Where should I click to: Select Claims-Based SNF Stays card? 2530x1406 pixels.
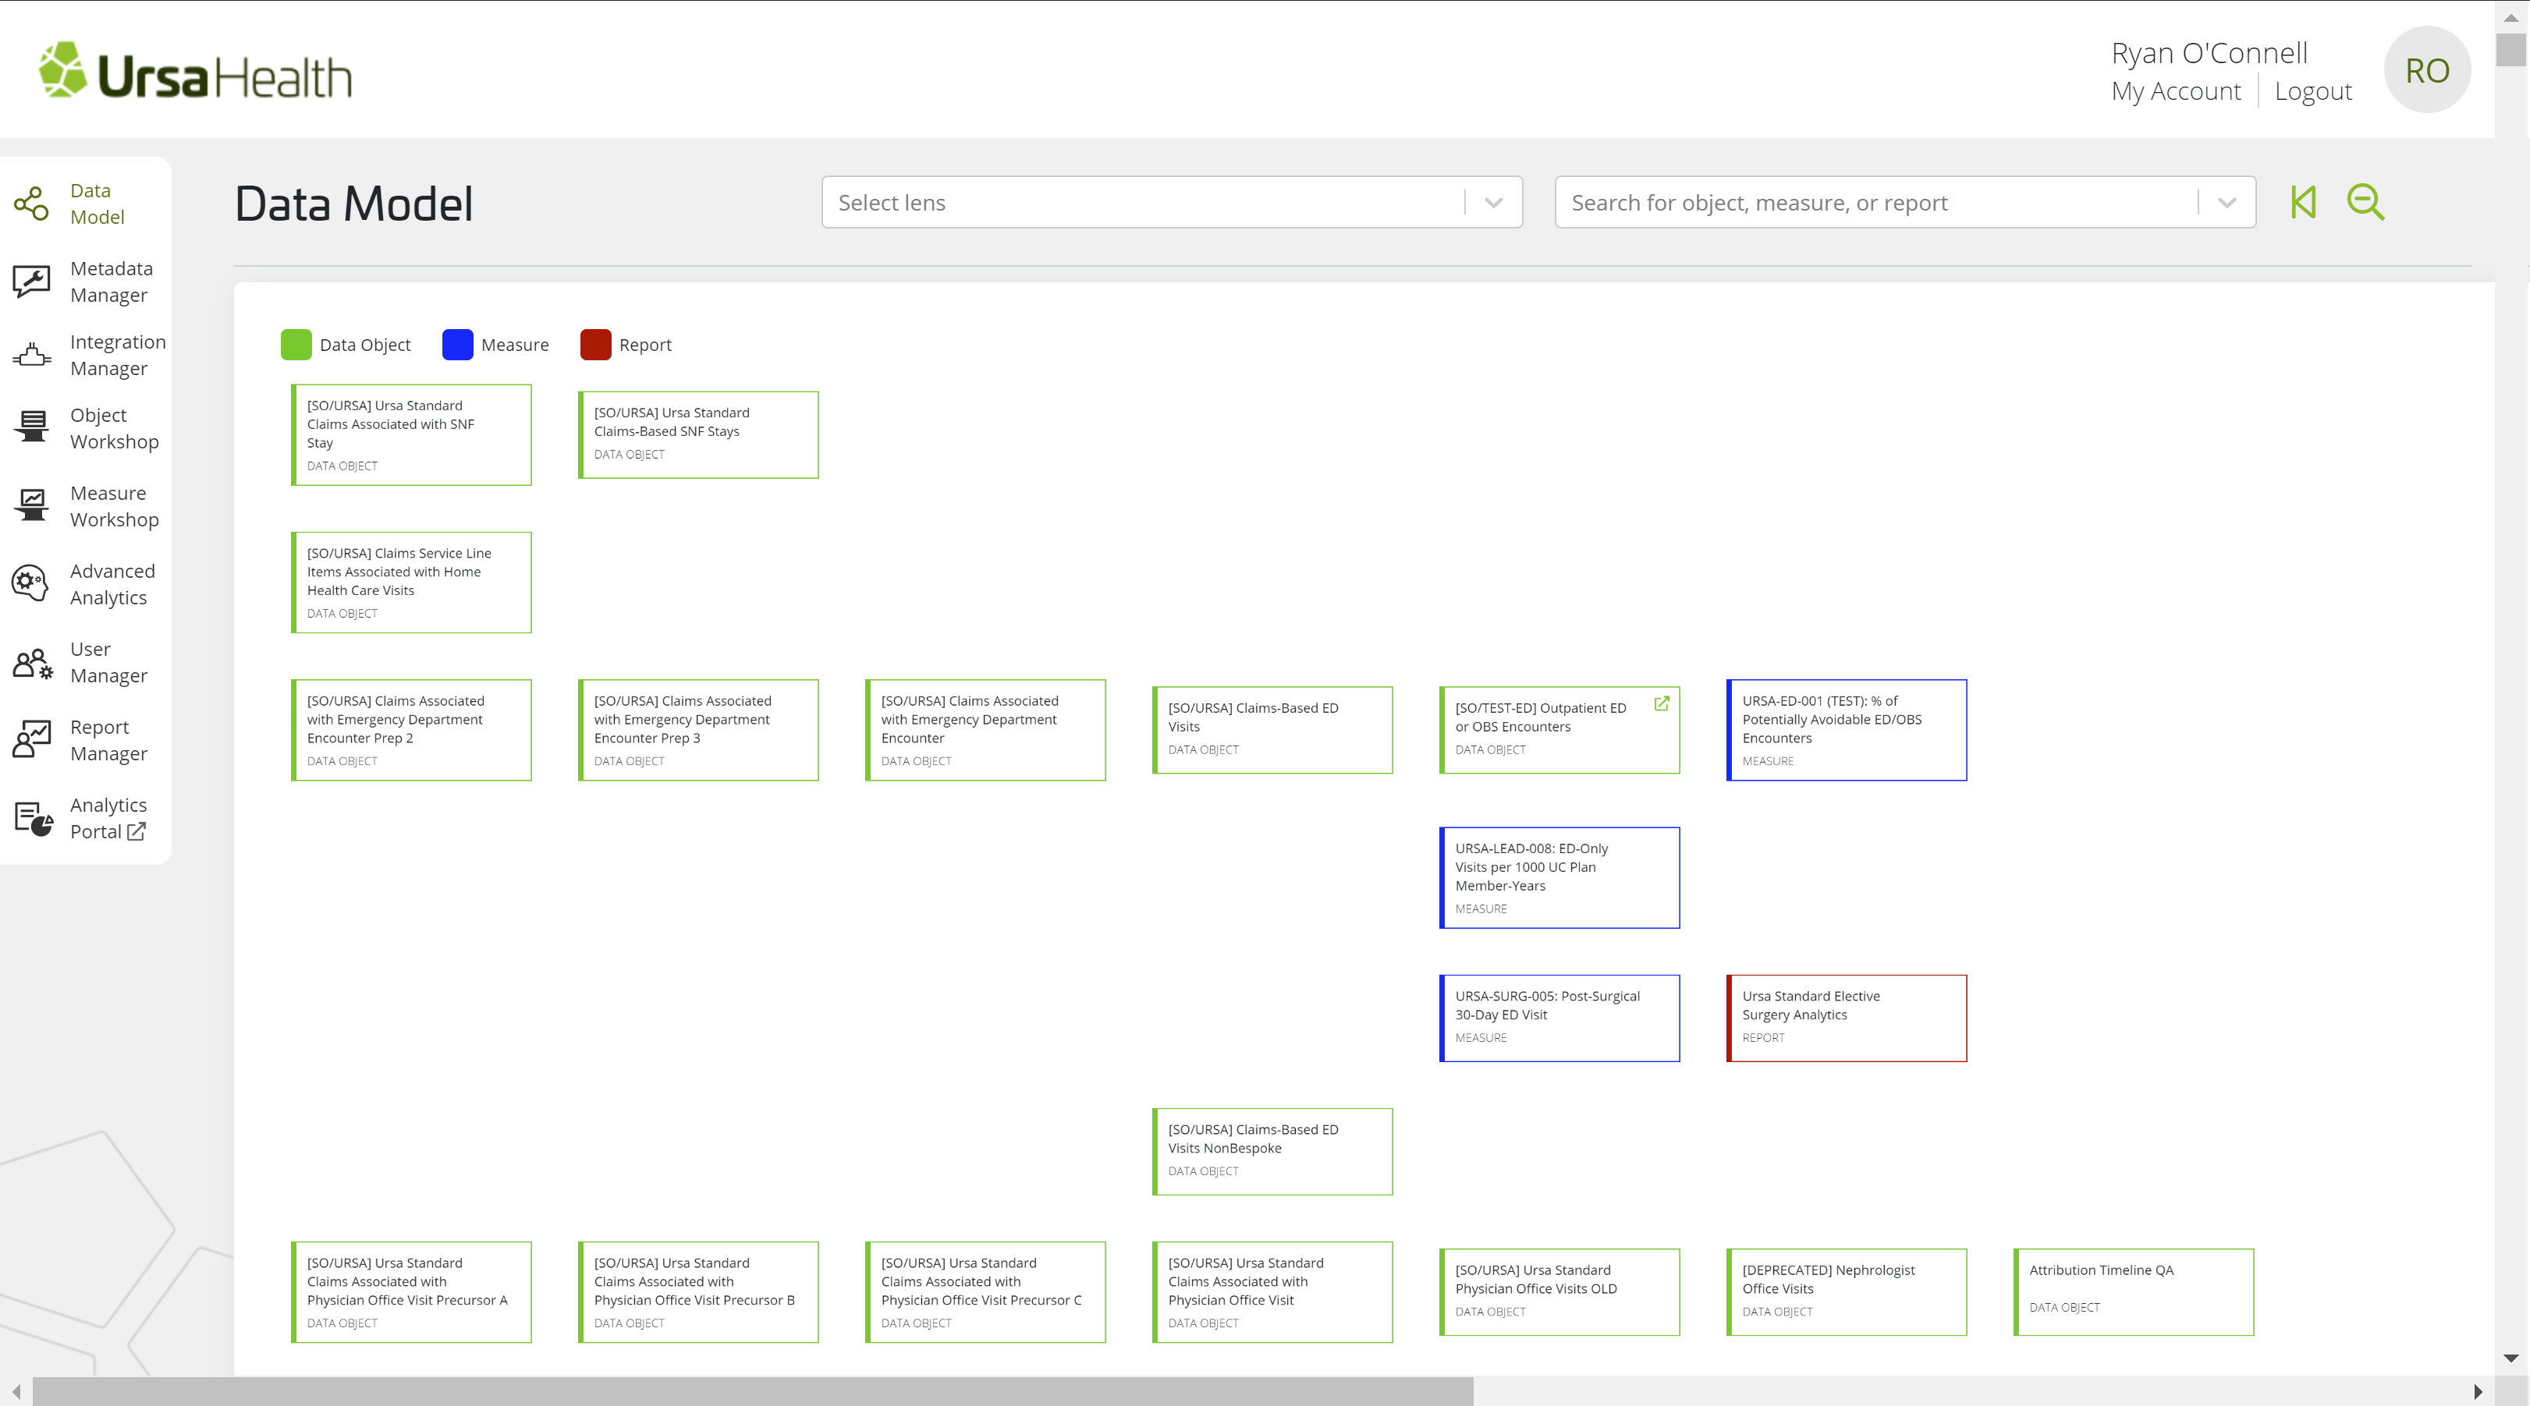pos(698,435)
